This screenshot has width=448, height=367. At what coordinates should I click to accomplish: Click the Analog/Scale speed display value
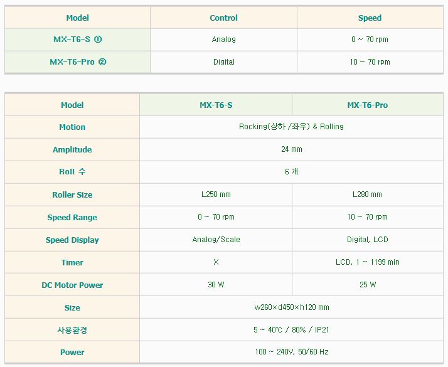coord(216,240)
